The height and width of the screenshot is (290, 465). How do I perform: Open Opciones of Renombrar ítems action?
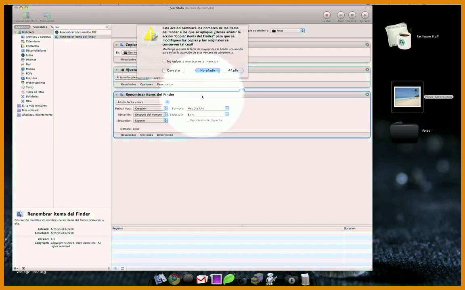147,135
